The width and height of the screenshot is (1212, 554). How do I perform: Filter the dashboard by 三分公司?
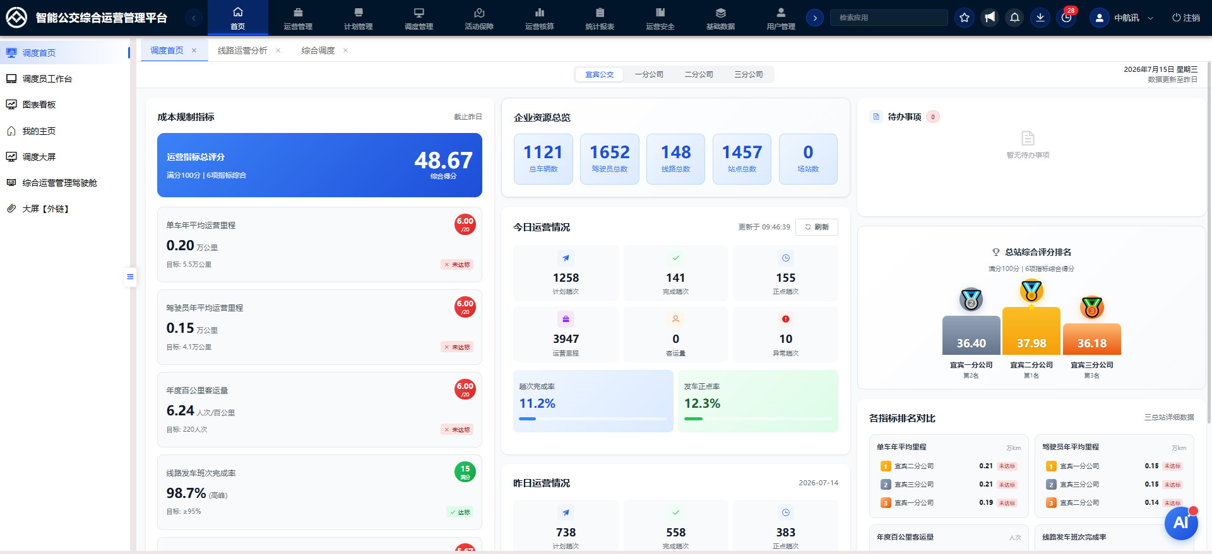click(x=749, y=74)
